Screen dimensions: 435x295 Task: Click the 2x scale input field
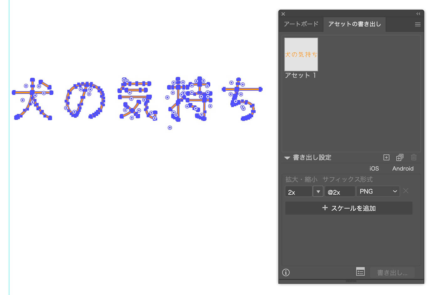[298, 192]
